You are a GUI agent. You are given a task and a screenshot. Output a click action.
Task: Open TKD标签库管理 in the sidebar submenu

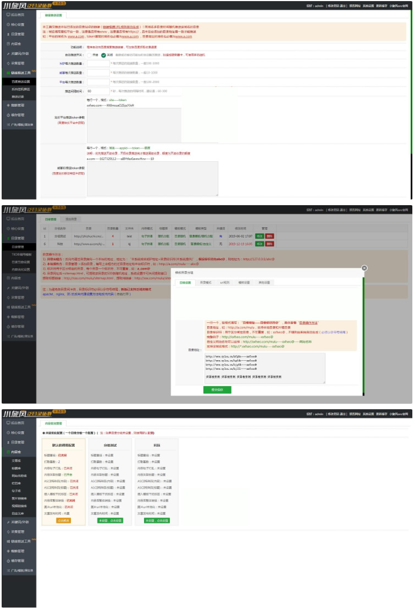coord(22,254)
